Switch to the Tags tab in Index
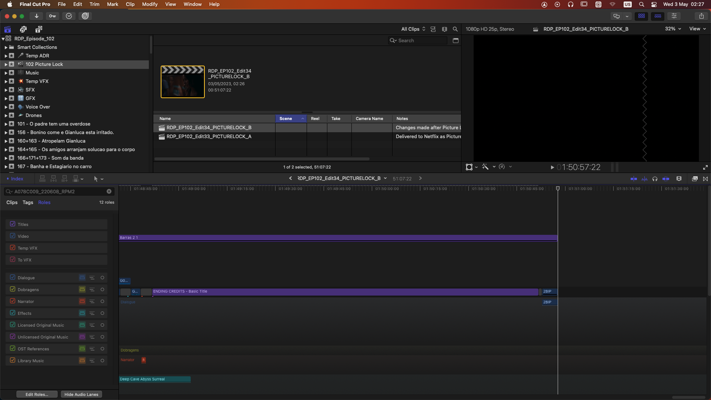Image resolution: width=711 pixels, height=400 pixels. (x=28, y=203)
